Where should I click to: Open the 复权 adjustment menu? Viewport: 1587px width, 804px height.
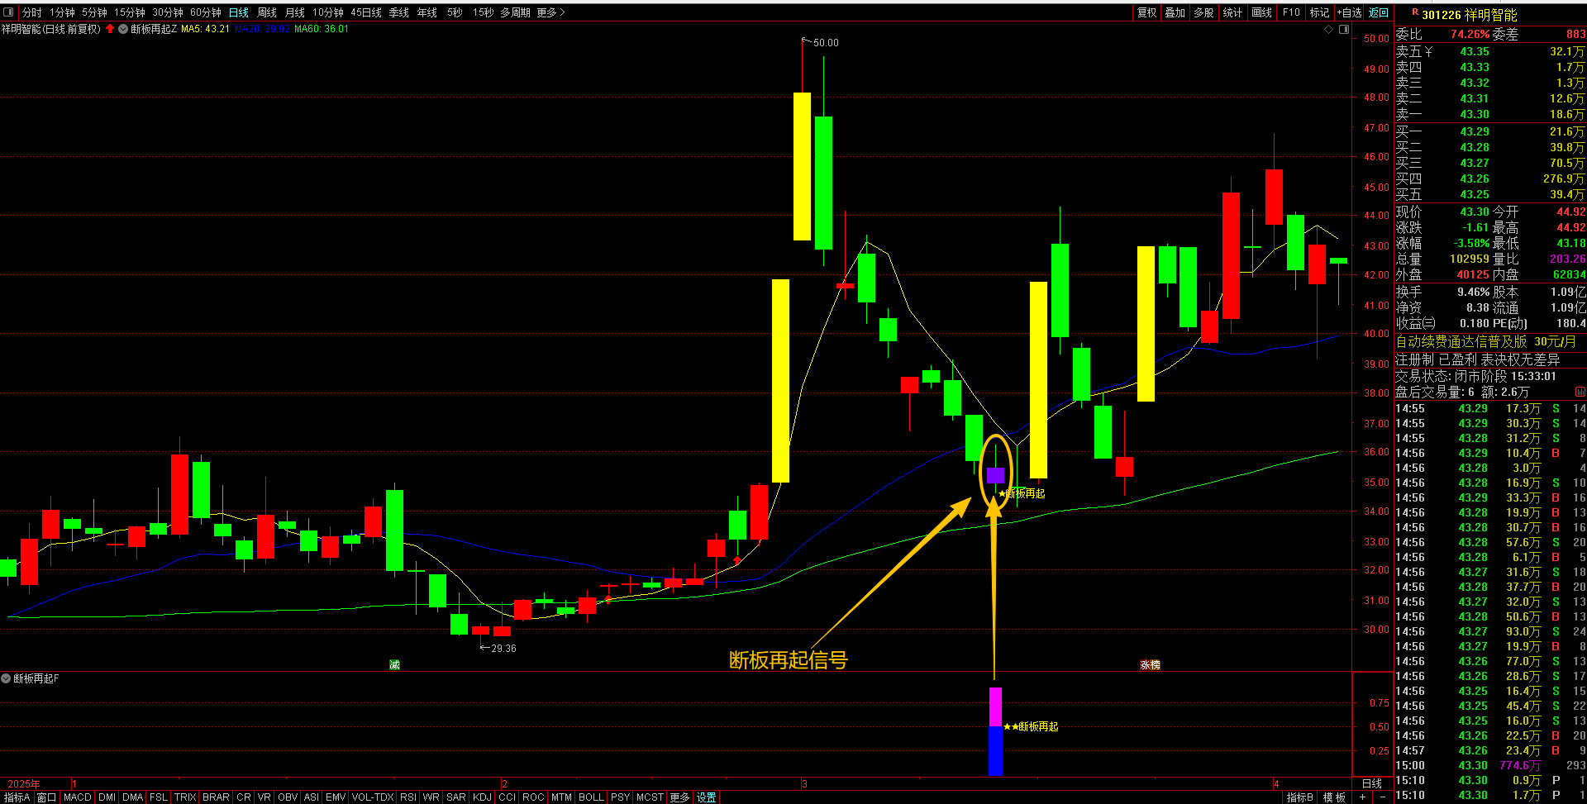1147,12
